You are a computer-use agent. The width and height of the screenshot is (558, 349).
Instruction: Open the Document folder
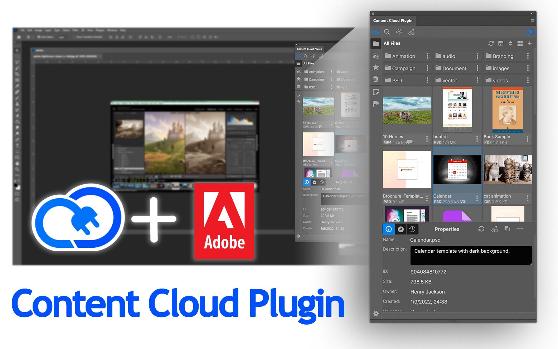click(454, 68)
